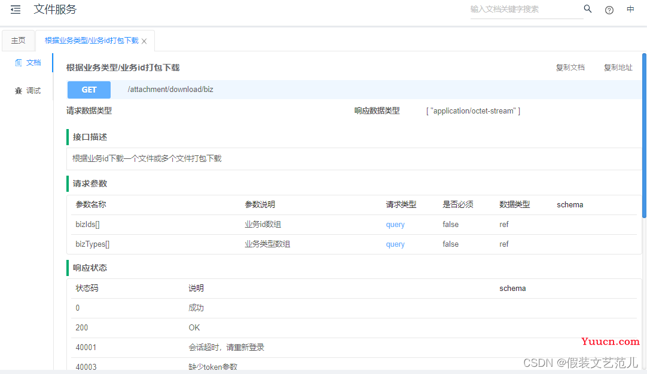Click the false value in bizTypes[] row
Viewport: 647px width, 374px height.
451,244
